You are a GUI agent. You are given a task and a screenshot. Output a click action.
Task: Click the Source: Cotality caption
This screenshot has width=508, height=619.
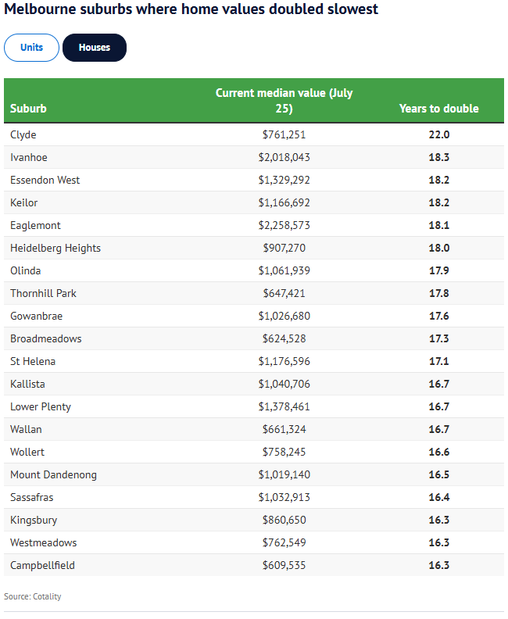(33, 596)
